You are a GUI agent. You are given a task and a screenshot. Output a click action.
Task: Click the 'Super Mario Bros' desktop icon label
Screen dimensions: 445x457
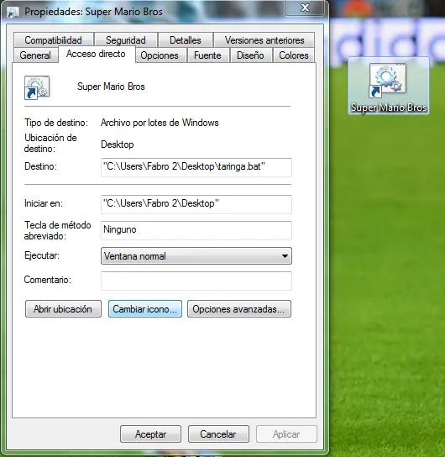tap(389, 108)
